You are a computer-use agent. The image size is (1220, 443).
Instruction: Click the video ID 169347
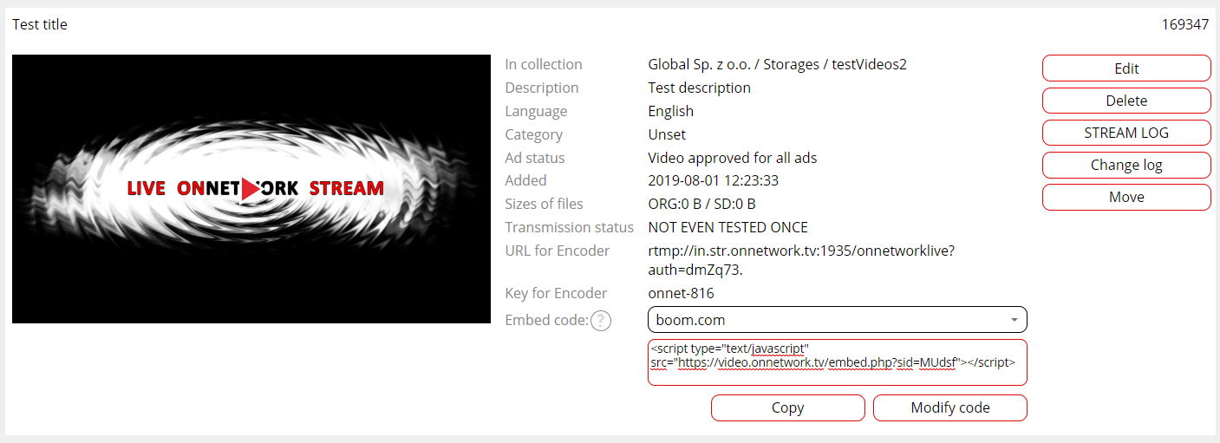[x=1184, y=24]
